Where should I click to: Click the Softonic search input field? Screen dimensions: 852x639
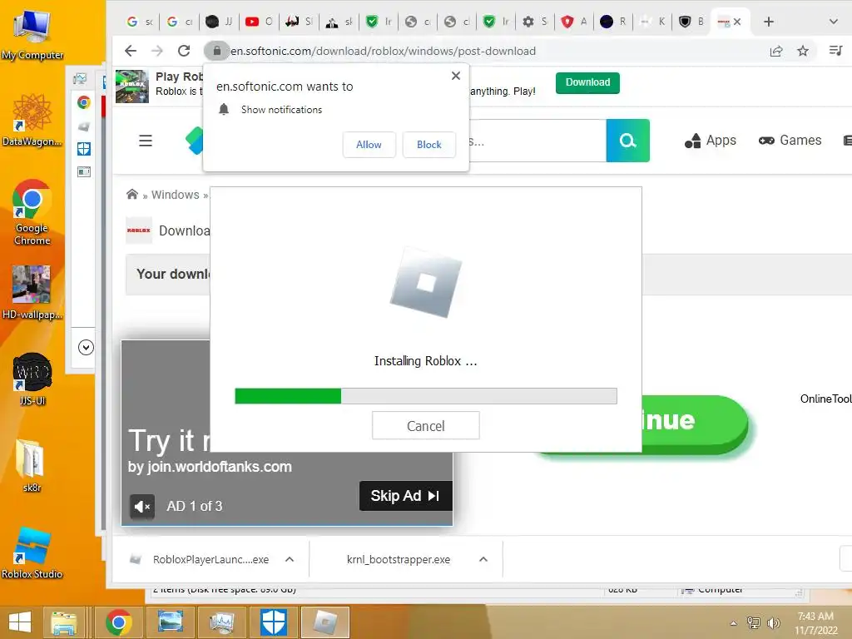[x=537, y=141]
